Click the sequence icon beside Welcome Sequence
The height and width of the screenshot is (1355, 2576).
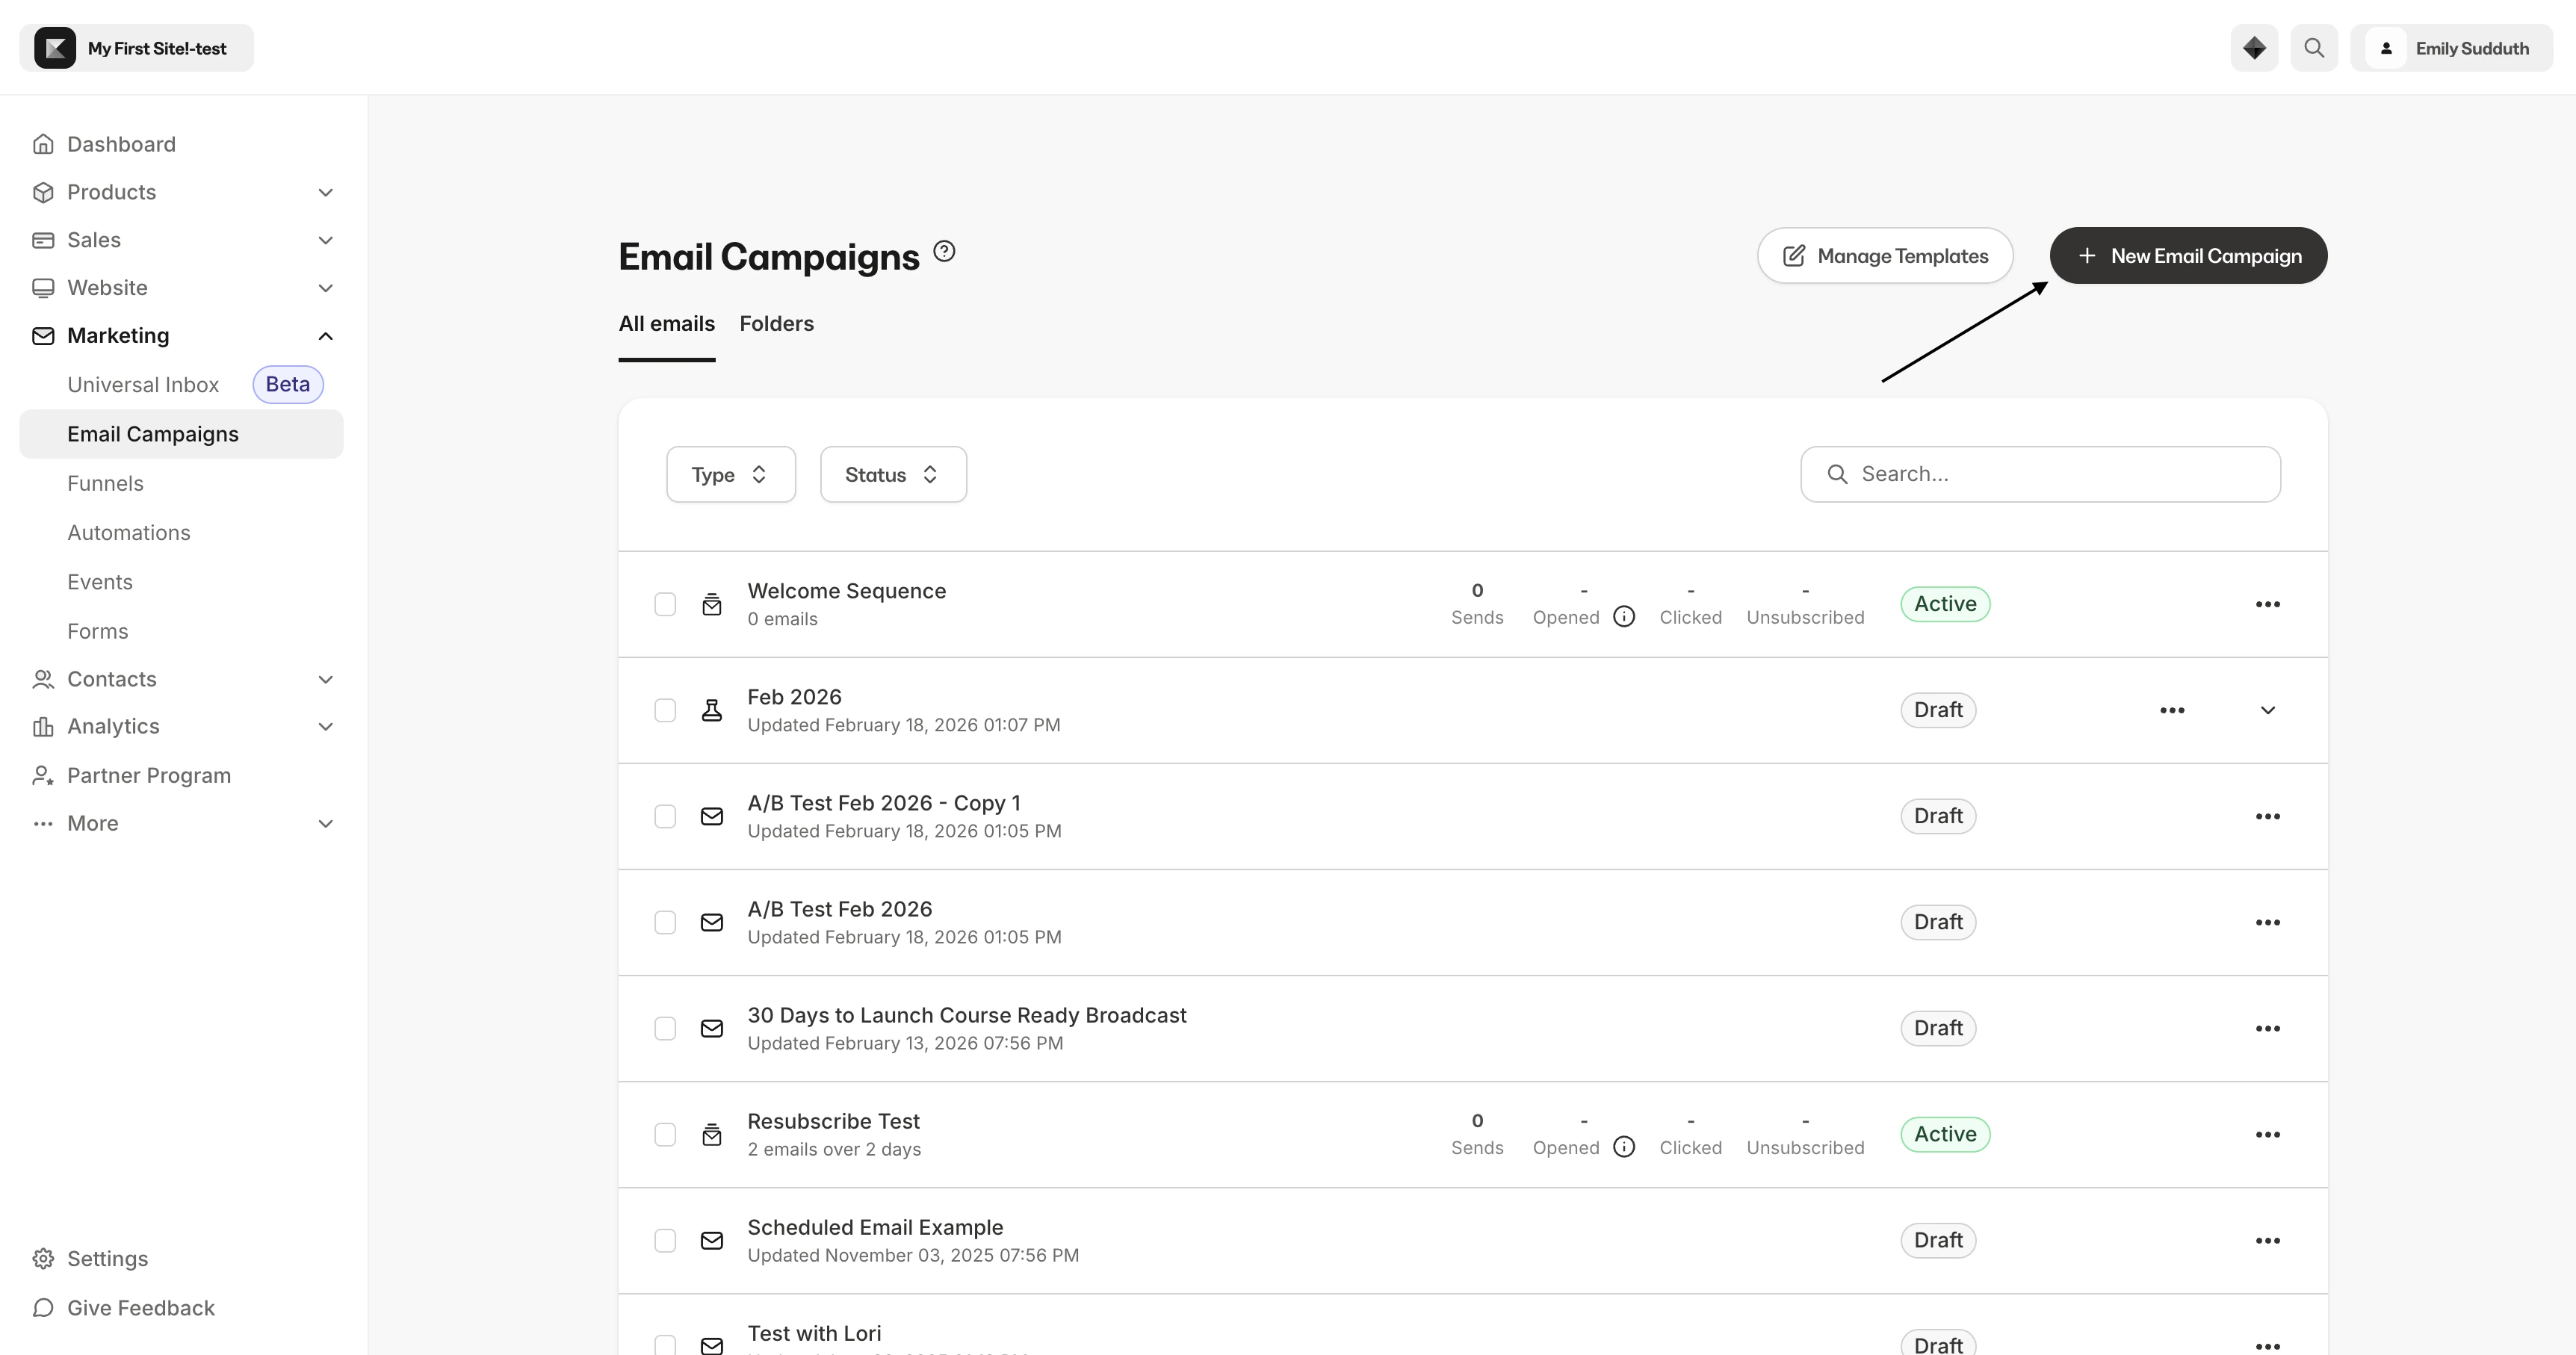pos(711,604)
